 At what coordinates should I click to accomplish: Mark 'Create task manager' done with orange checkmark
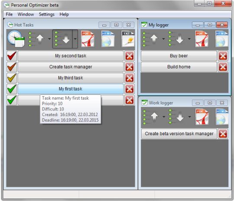[x=12, y=67]
